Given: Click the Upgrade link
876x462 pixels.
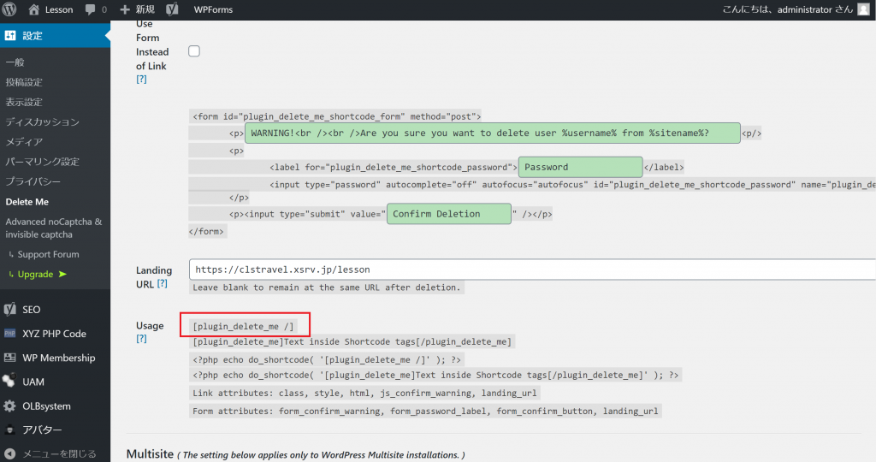Looking at the screenshot, I should (x=35, y=274).
